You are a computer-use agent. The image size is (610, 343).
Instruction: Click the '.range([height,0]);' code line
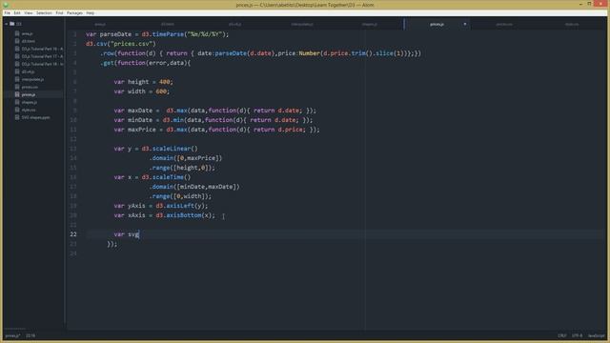click(182, 168)
